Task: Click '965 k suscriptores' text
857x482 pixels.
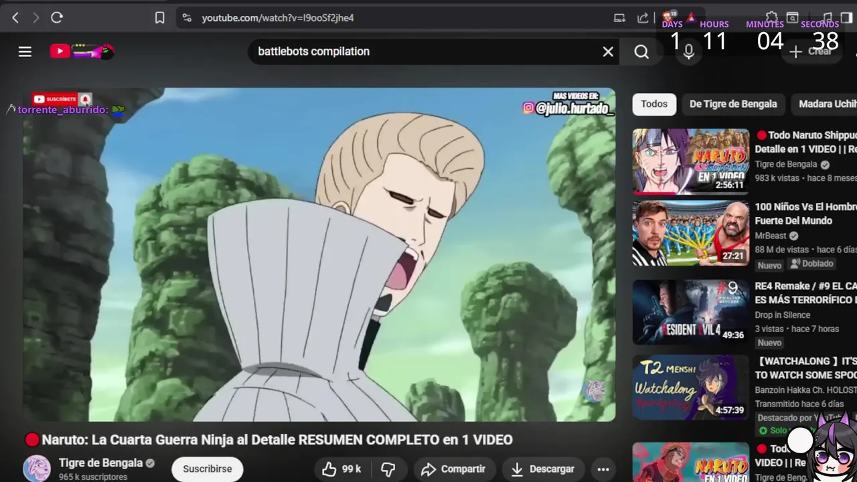Action: pyautogui.click(x=93, y=477)
